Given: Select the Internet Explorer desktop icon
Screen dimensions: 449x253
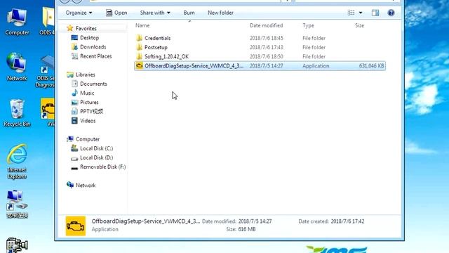Looking at the screenshot, I should tap(17, 162).
